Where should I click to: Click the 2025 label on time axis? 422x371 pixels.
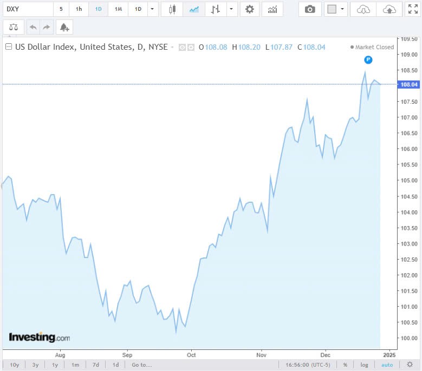389,355
